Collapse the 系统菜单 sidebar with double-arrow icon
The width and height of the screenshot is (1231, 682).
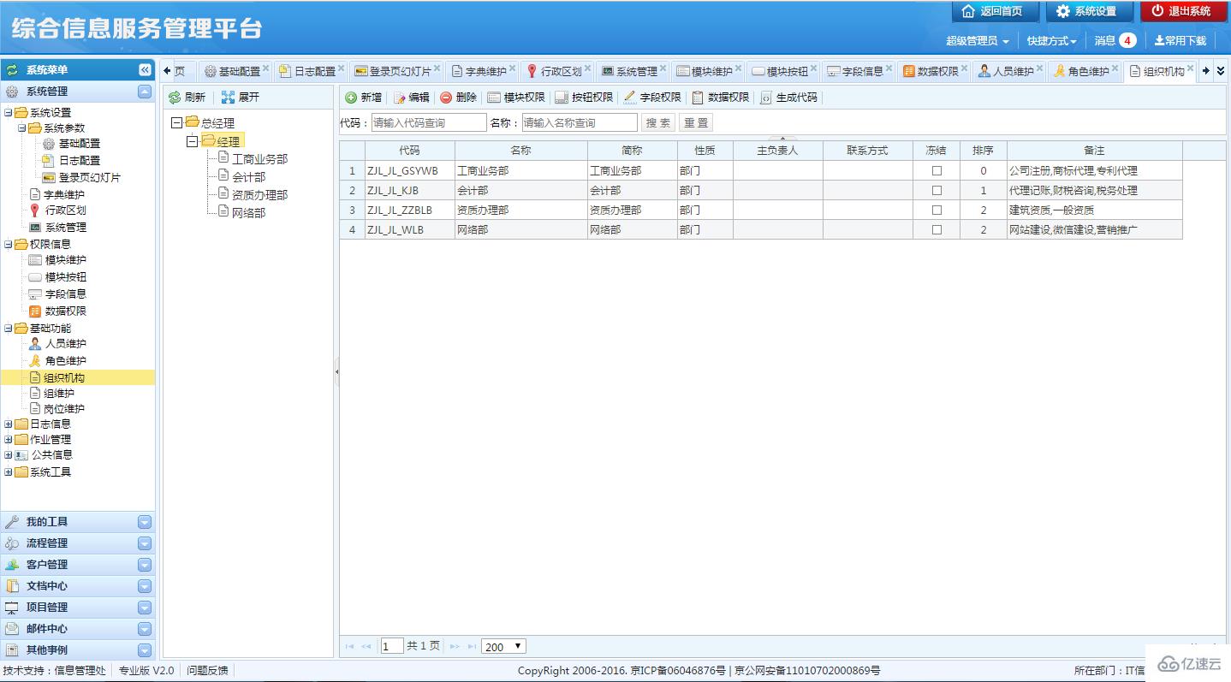point(145,70)
